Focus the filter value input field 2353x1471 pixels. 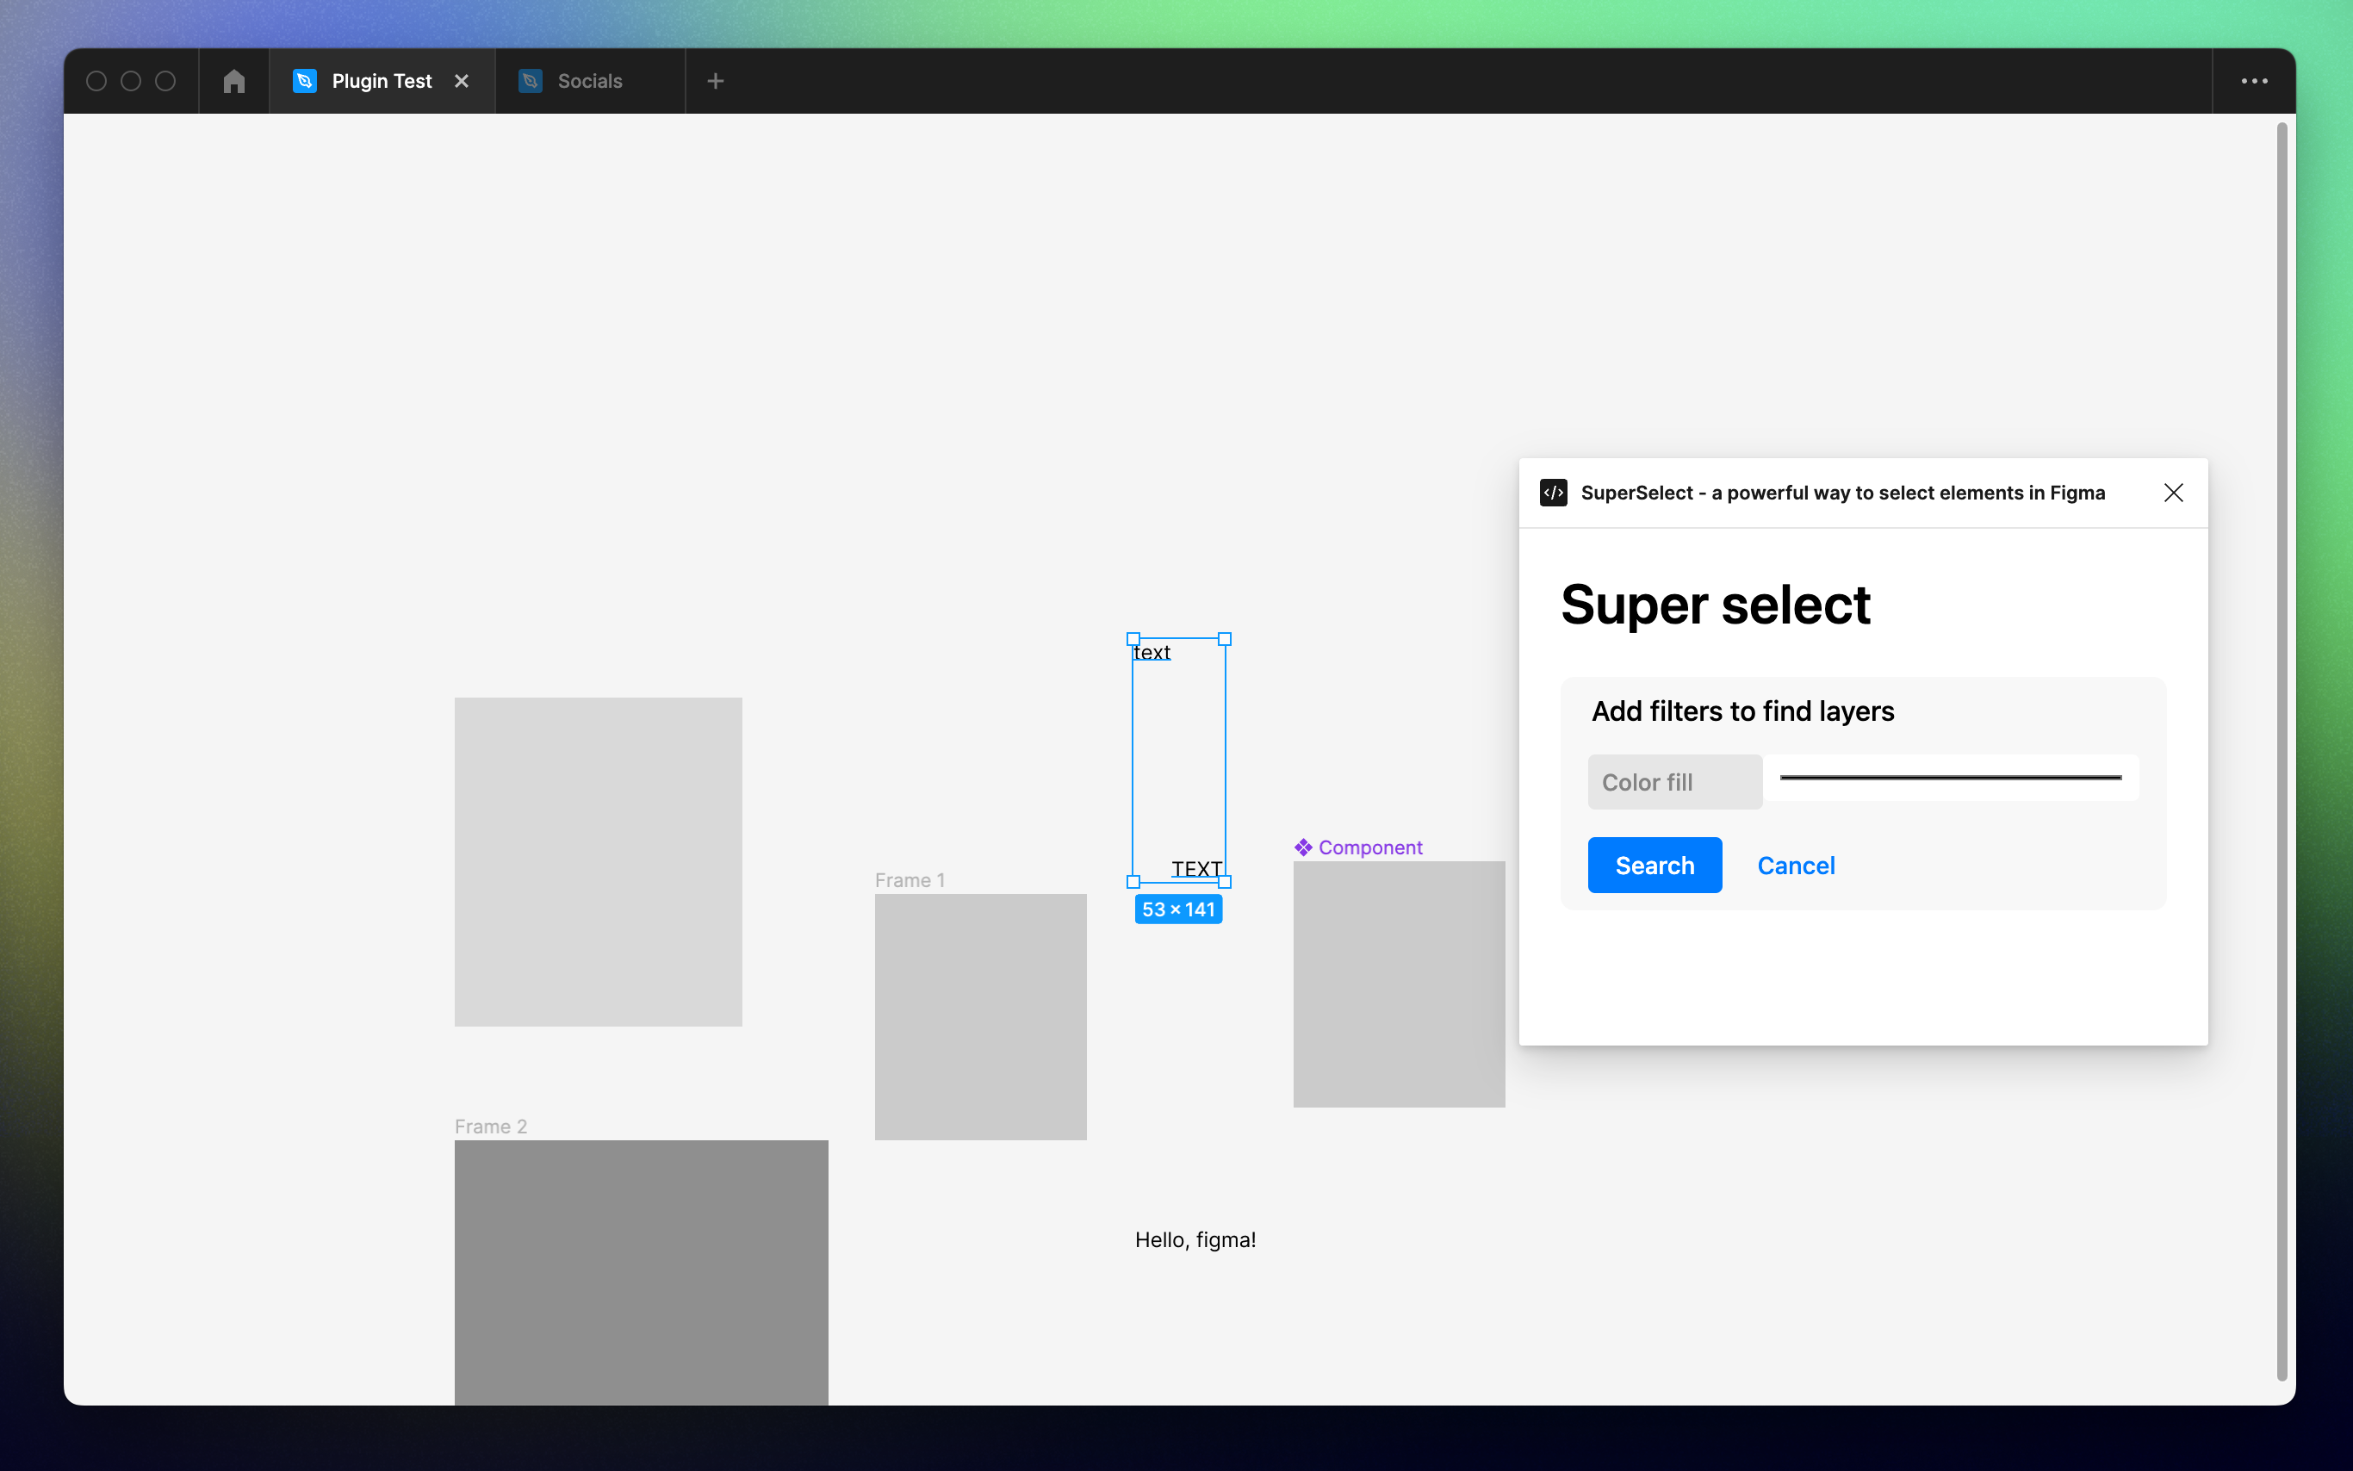coord(1950,778)
